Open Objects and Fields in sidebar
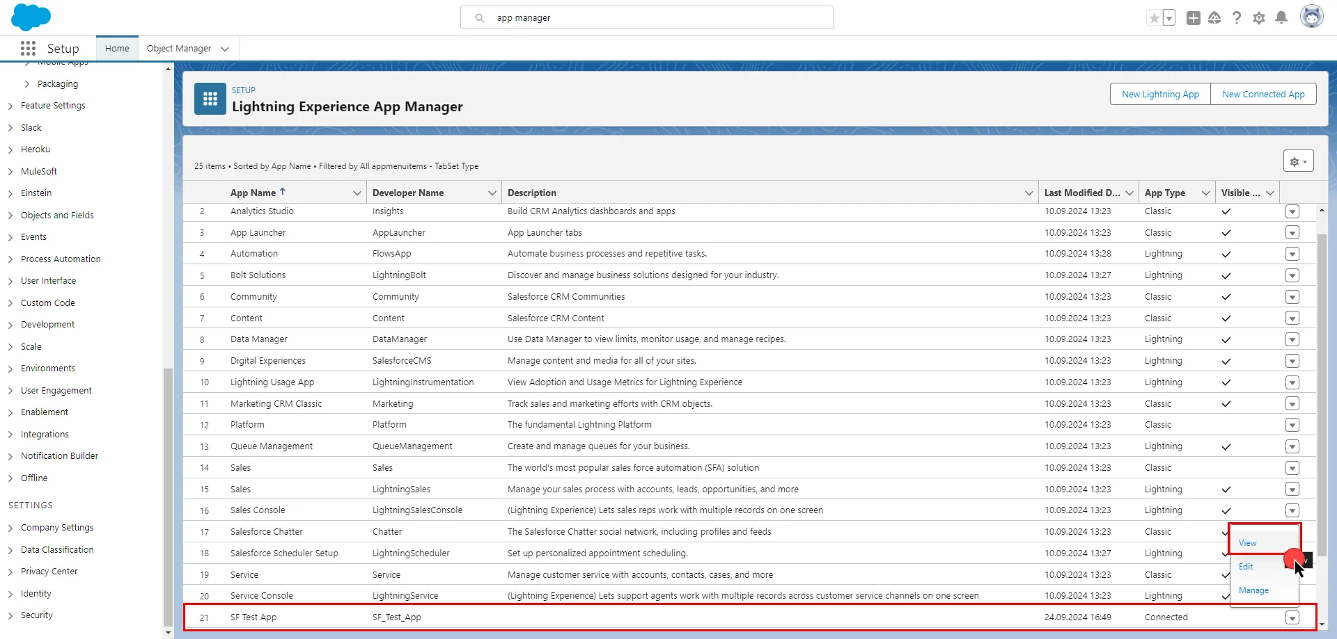Image resolution: width=1337 pixels, height=639 pixels. coord(57,216)
